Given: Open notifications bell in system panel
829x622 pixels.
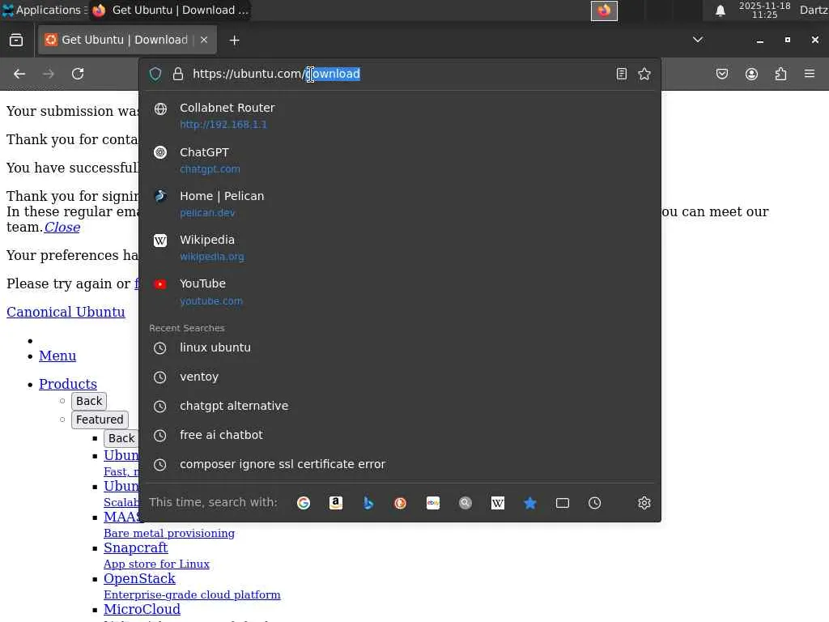Looking at the screenshot, I should [720, 11].
